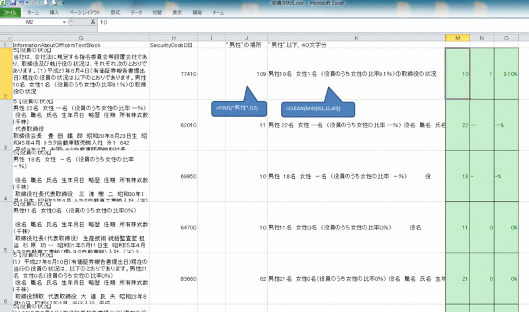
Task: Create a new workbook from quick access toolbar
Action: (x=46, y=3)
